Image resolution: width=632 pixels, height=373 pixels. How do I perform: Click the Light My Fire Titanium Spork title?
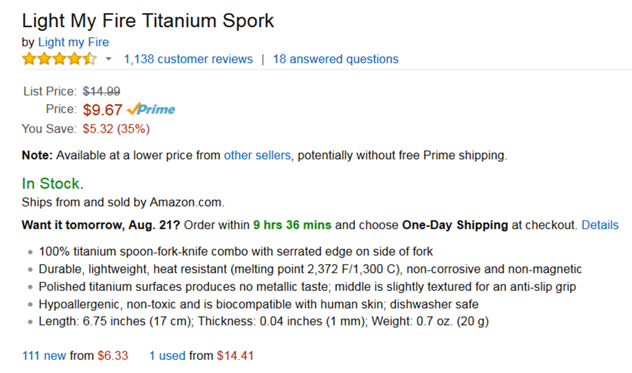[148, 20]
